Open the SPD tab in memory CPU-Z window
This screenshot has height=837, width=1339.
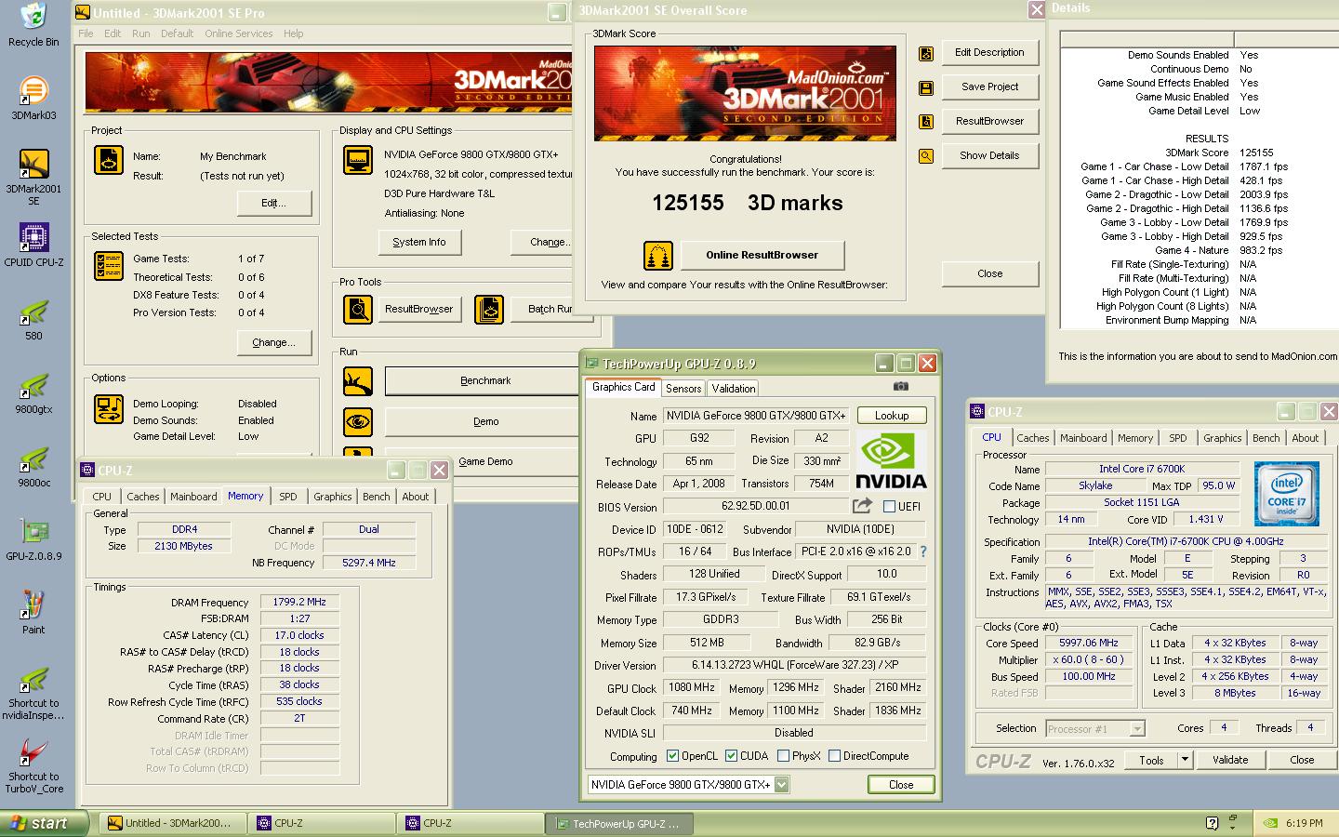click(x=288, y=497)
